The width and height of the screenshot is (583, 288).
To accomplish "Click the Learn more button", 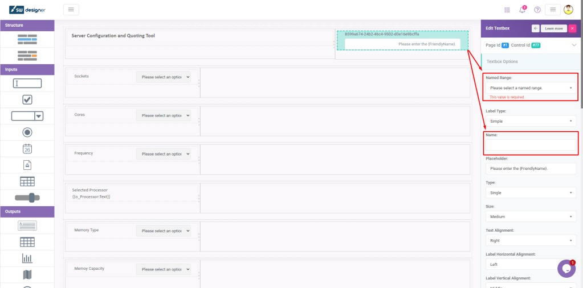I will pyautogui.click(x=553, y=28).
